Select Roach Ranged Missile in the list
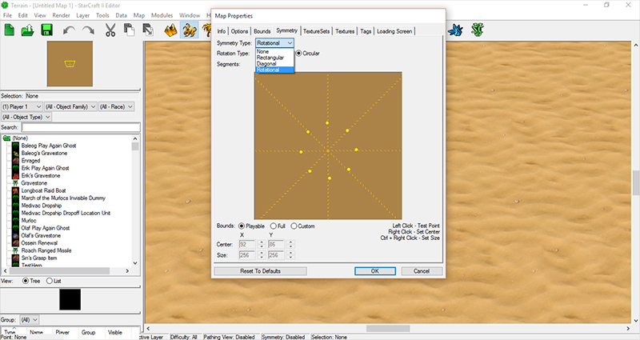The height and width of the screenshot is (340, 640). [46, 250]
